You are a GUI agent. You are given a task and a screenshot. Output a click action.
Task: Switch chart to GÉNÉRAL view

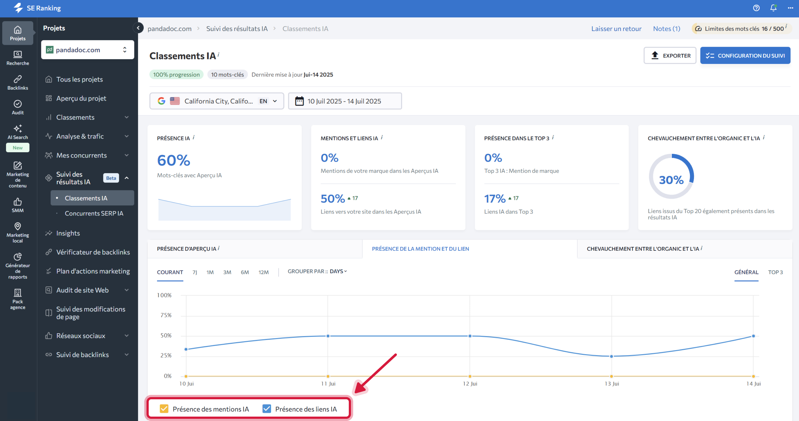(746, 272)
